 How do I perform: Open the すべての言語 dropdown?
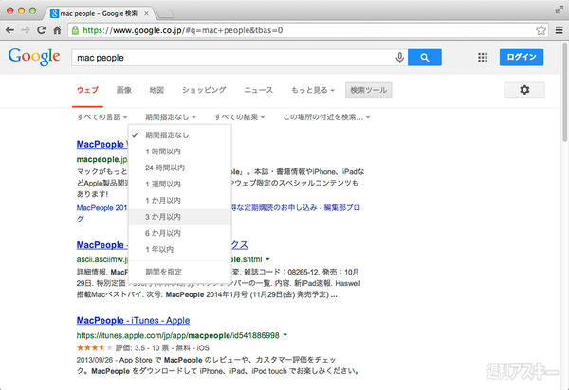click(102, 117)
